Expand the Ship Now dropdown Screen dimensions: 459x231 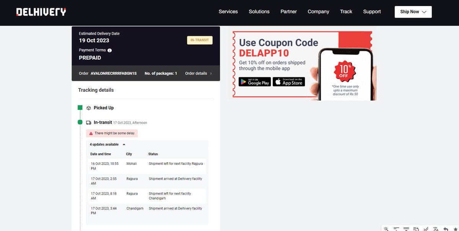413,12
